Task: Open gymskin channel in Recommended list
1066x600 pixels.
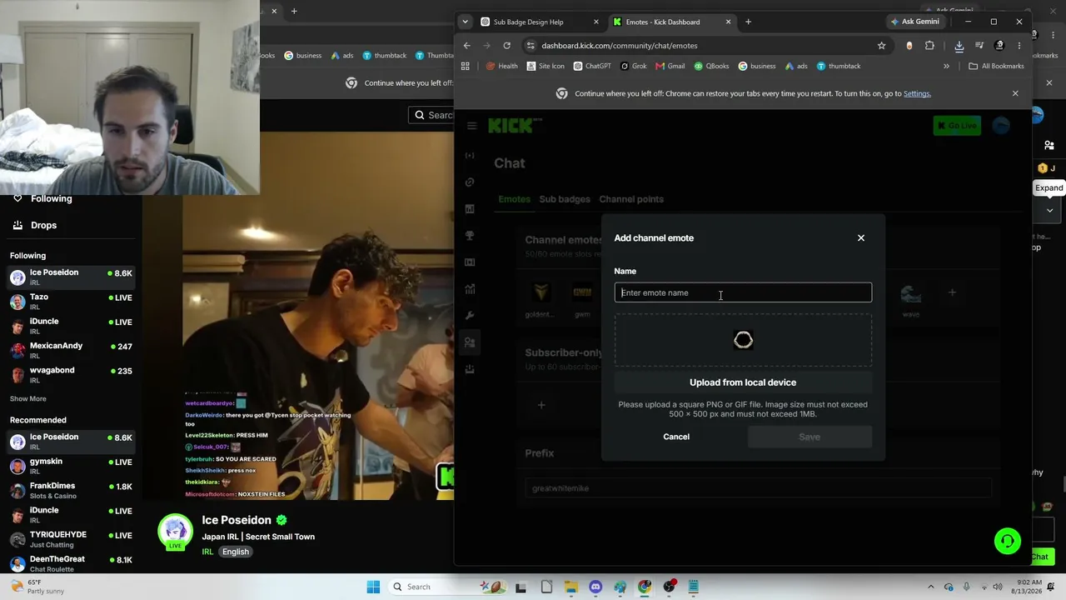Action: pyautogui.click(x=72, y=466)
